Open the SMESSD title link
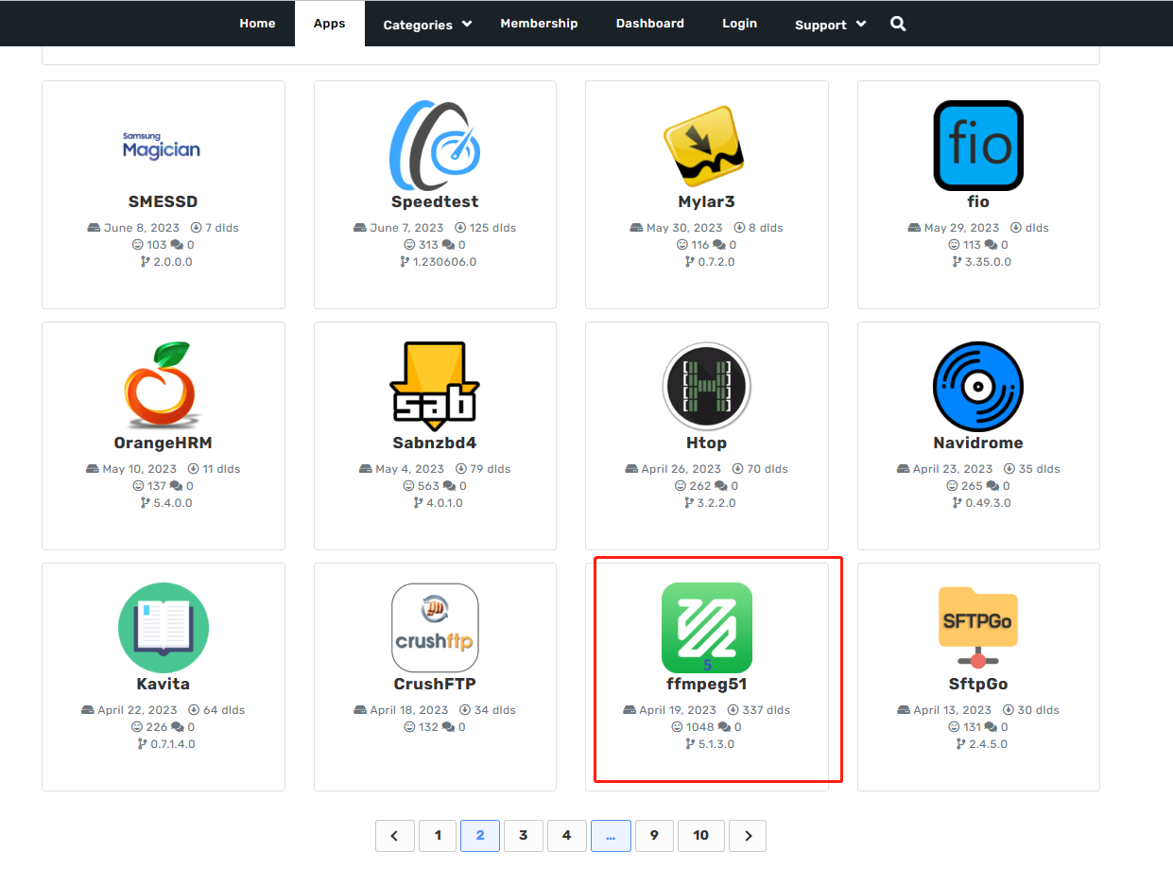 163,201
